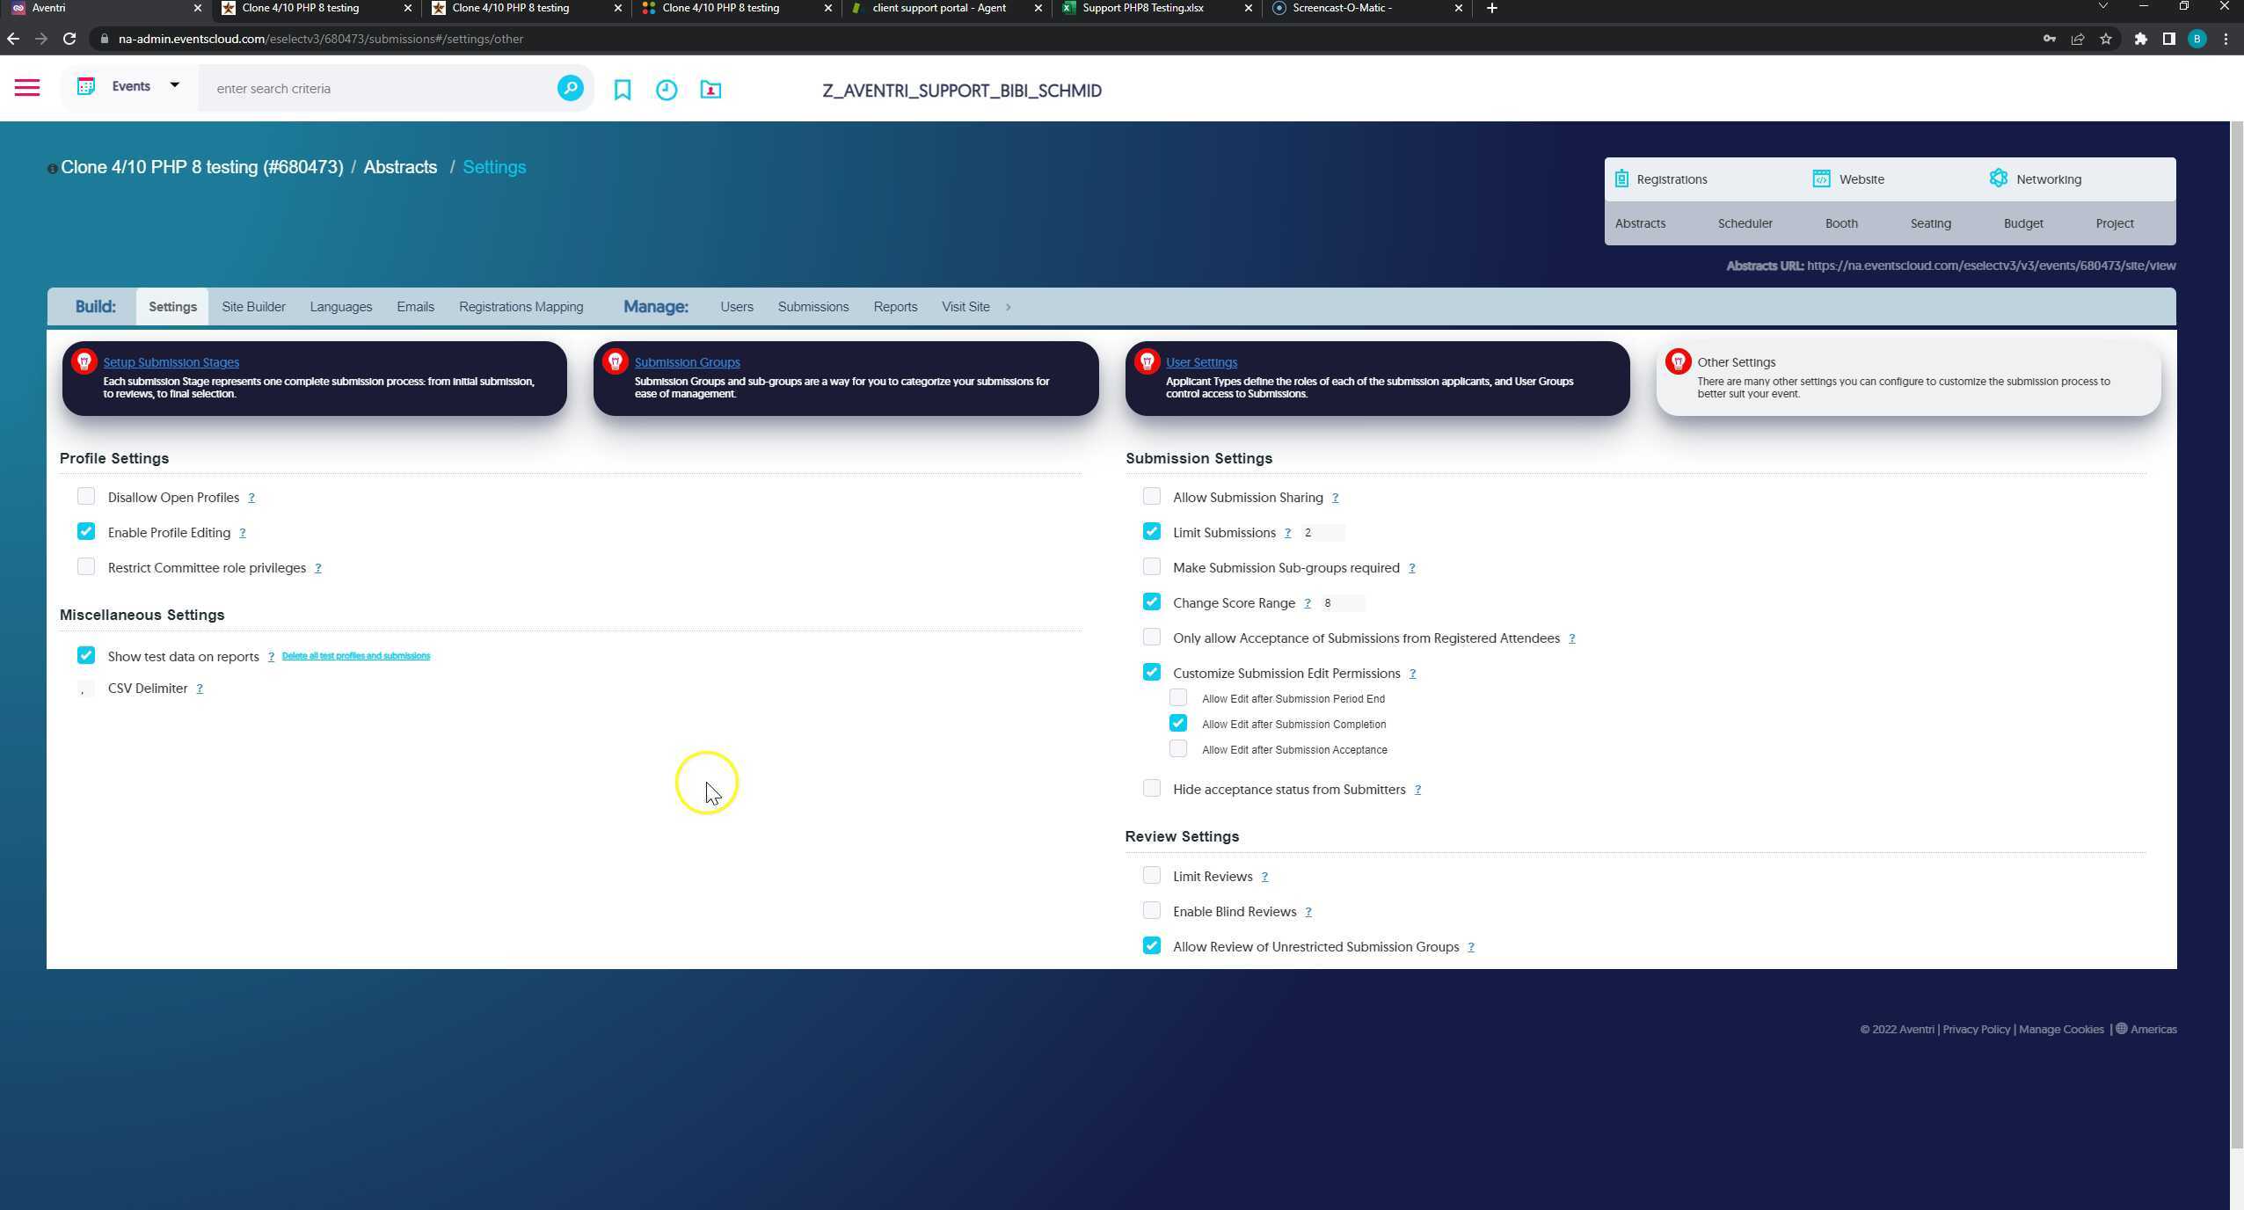Open the Website module icon
This screenshot has width=2244, height=1210.
(1821, 179)
